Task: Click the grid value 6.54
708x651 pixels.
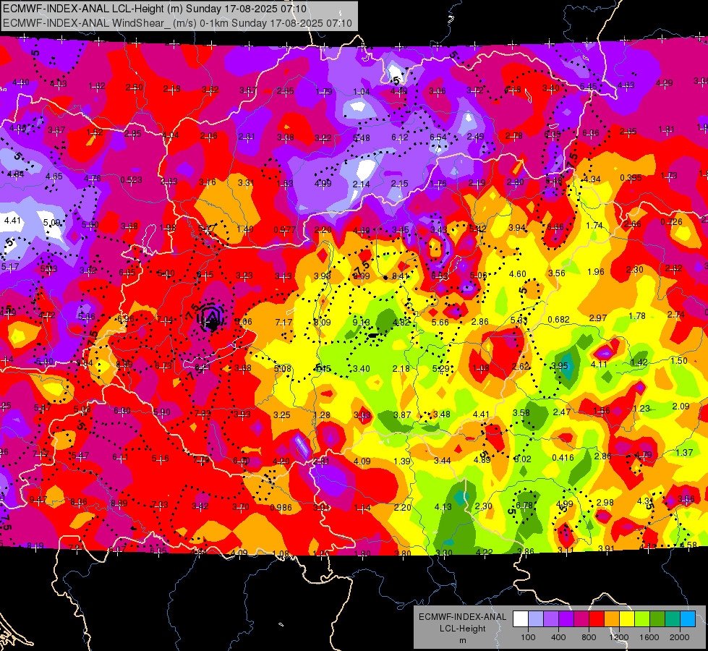Action: (x=438, y=137)
